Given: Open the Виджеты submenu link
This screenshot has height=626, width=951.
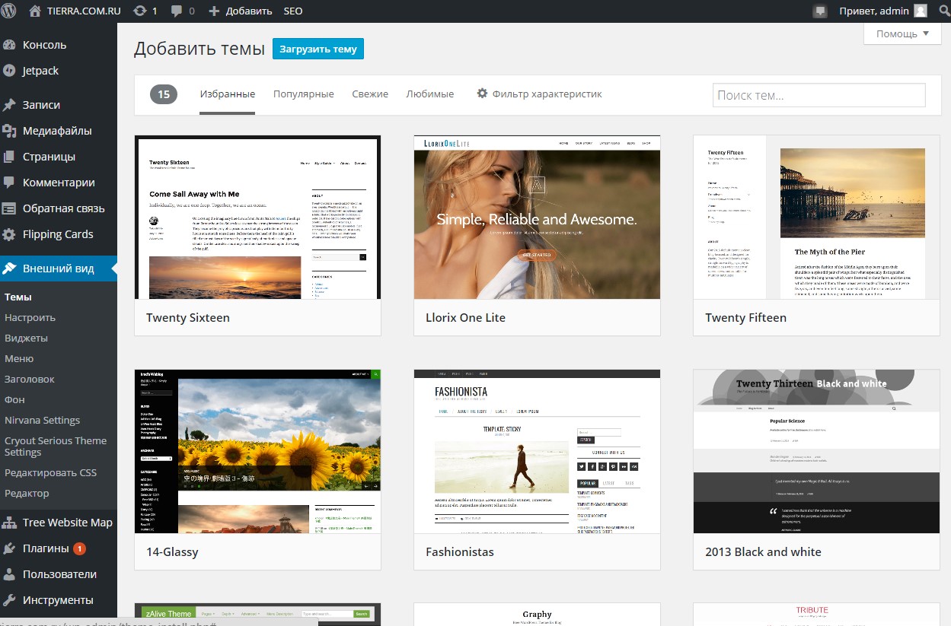Looking at the screenshot, I should point(26,338).
